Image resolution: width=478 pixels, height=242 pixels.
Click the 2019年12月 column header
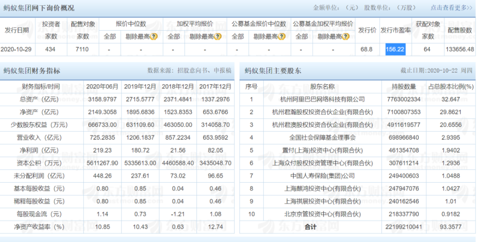tap(140, 87)
